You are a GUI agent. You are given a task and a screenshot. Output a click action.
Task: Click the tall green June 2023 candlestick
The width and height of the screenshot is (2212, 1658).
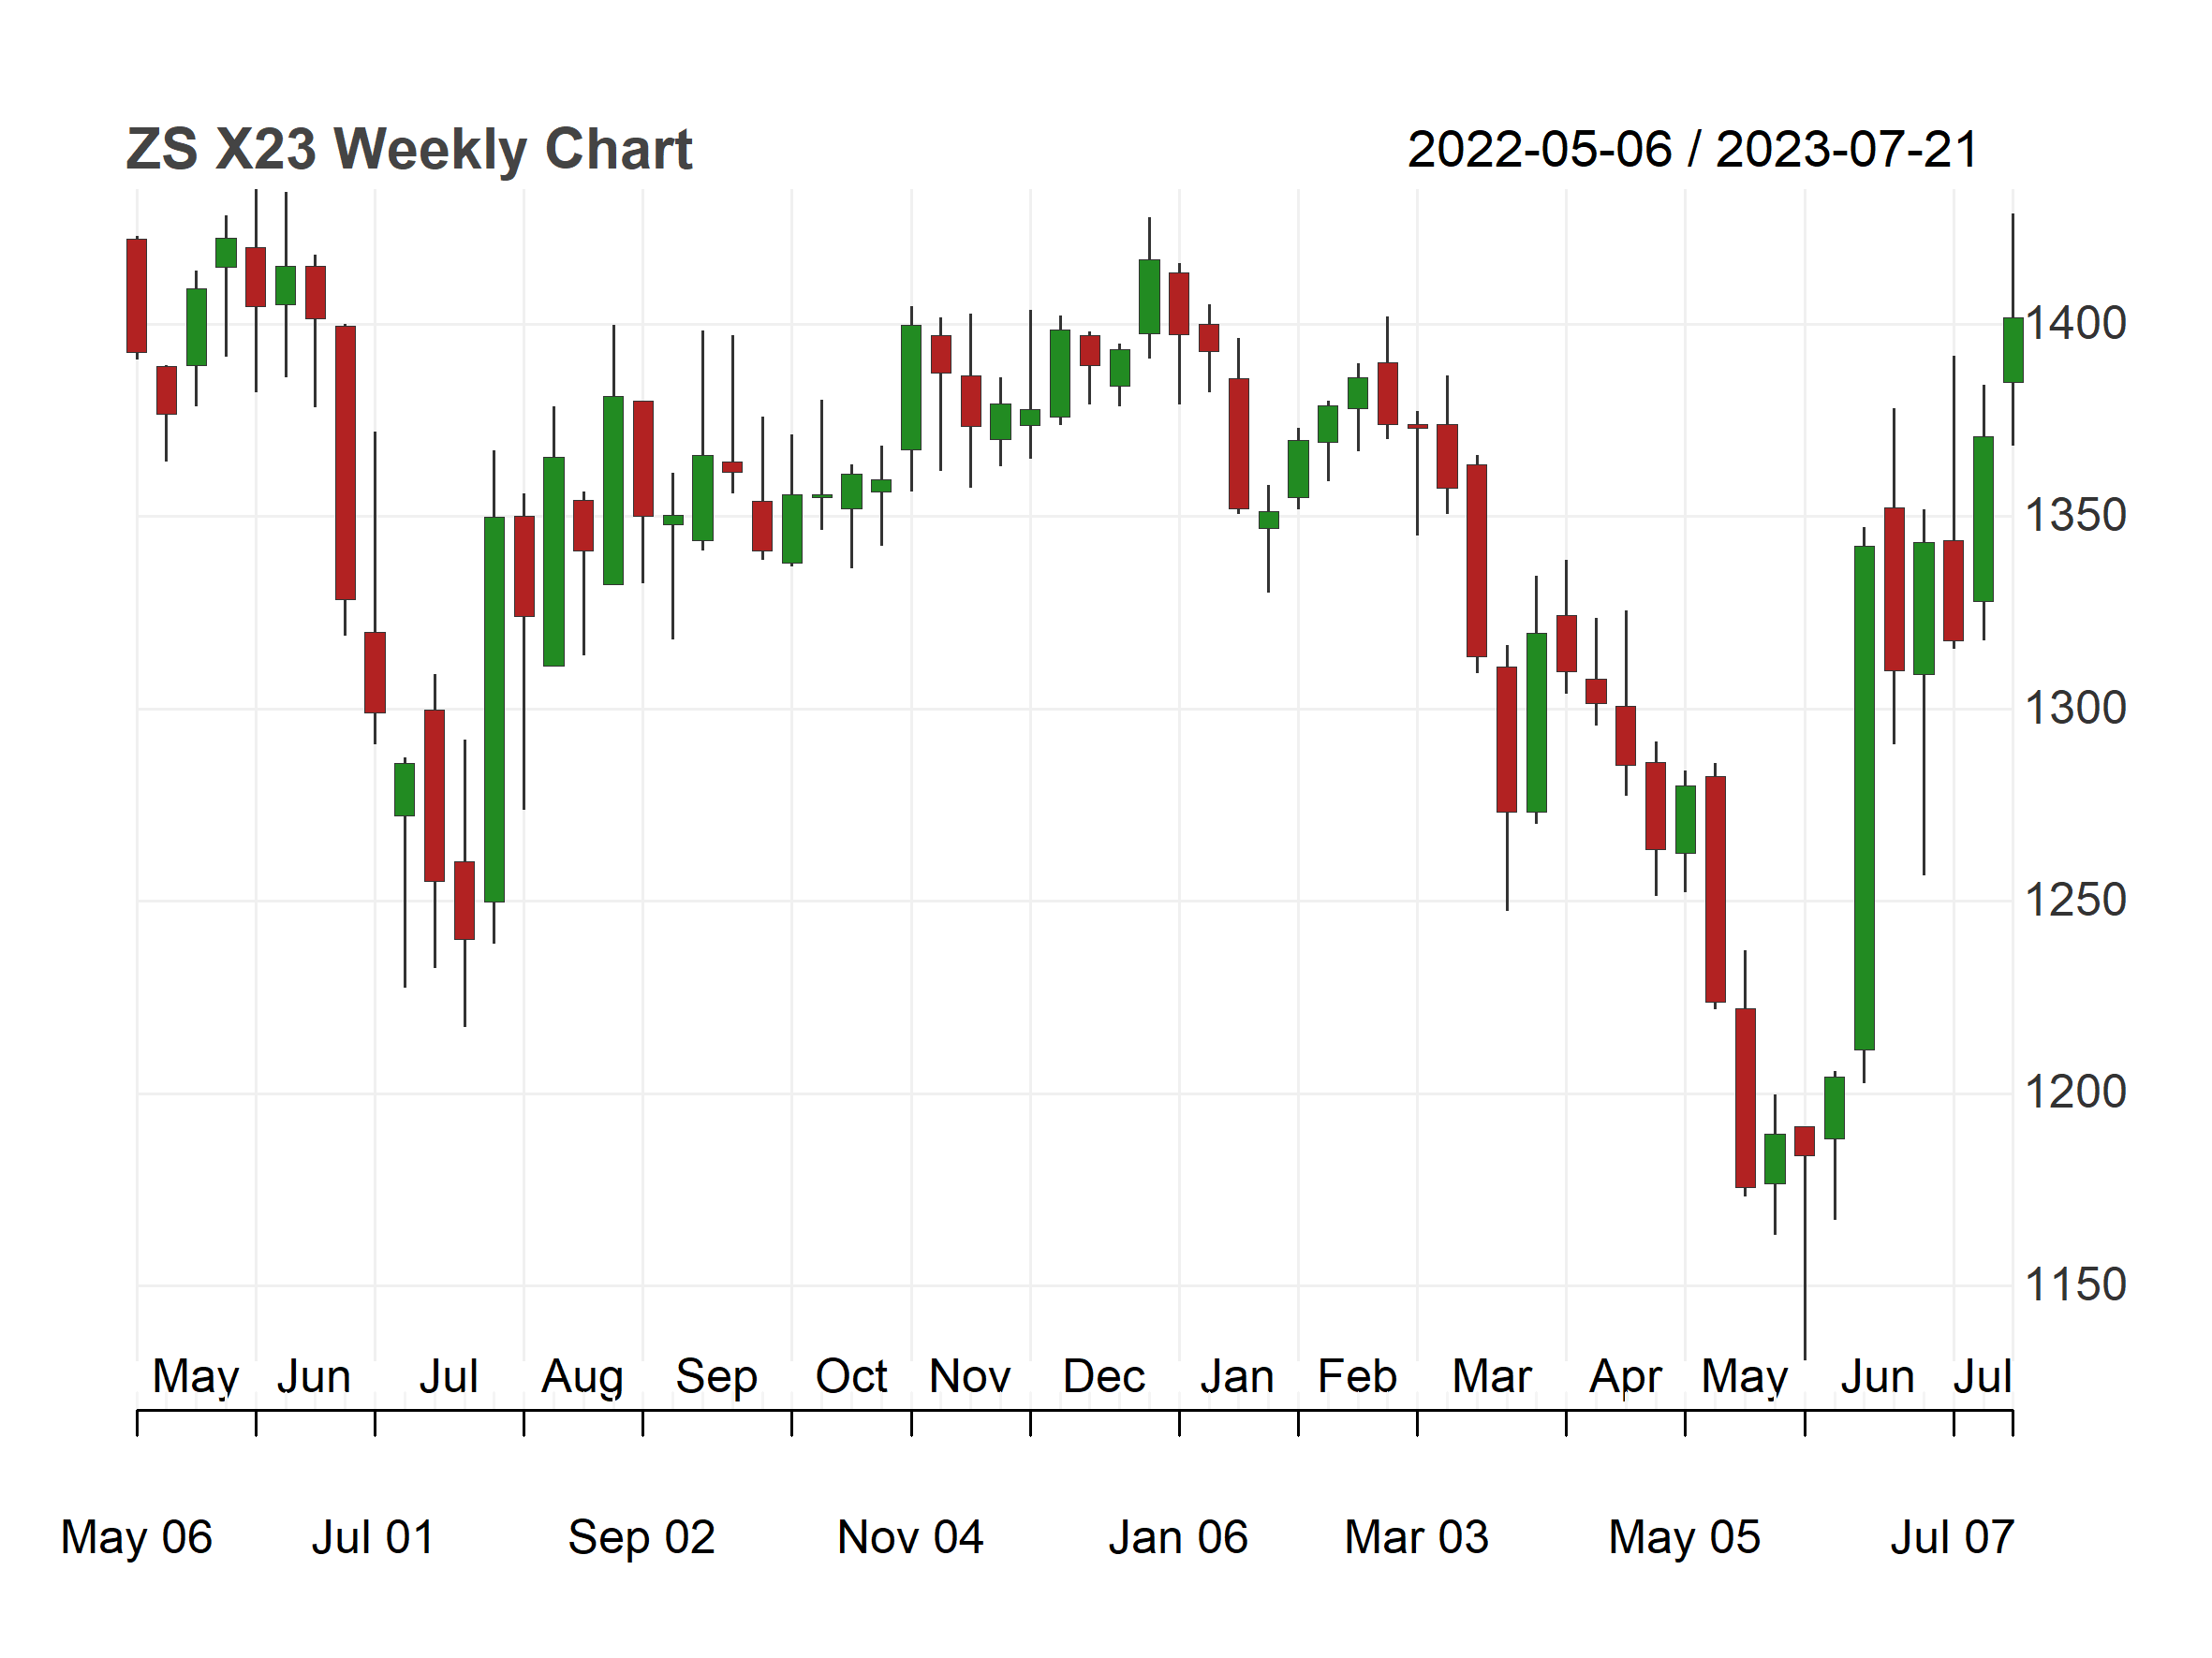click(x=1864, y=798)
